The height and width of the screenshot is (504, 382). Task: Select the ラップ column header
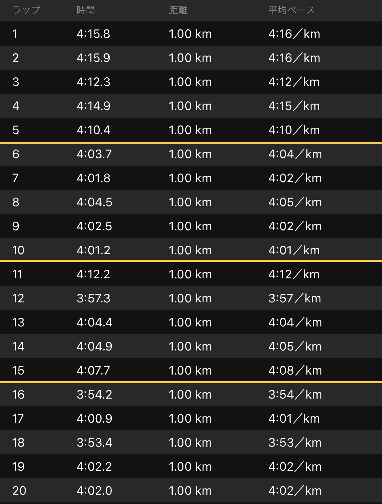(26, 10)
